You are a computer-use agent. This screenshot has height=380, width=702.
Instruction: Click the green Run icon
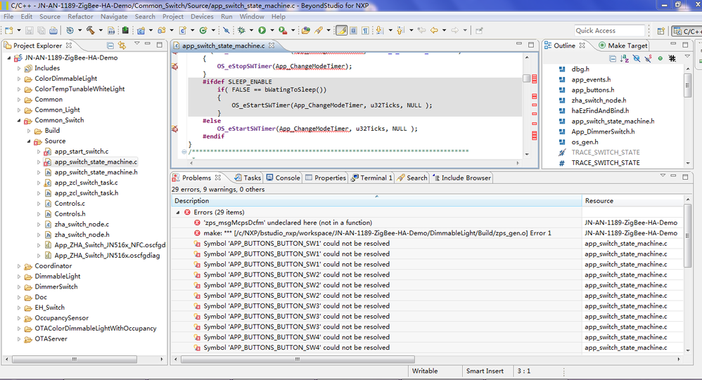[262, 30]
